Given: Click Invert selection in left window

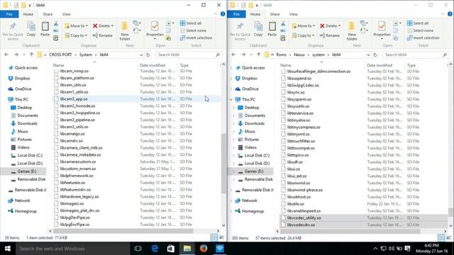Looking at the screenshot, I should [x=196, y=38].
